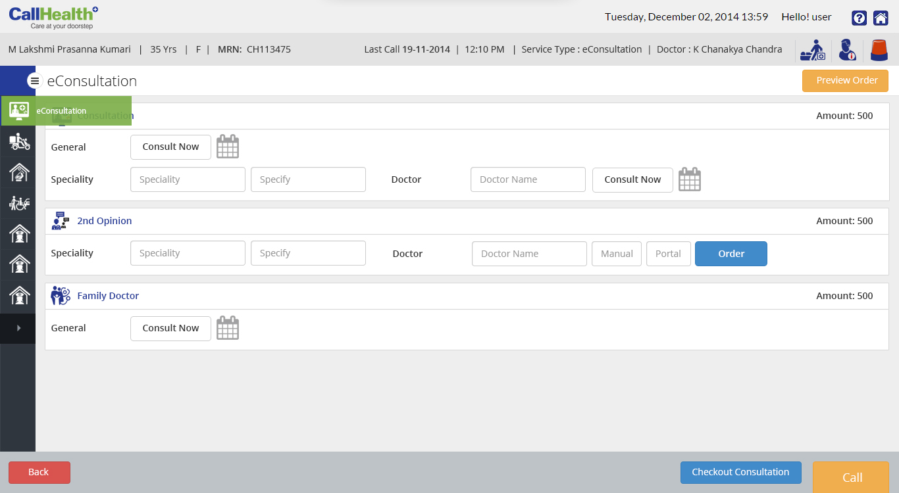Click the 2nd Opinion section icon
The height and width of the screenshot is (493, 899).
[61, 221]
